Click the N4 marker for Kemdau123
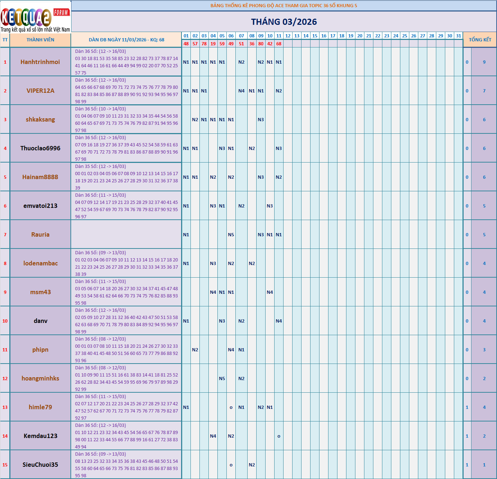This screenshot has width=497, height=479. coord(213,435)
